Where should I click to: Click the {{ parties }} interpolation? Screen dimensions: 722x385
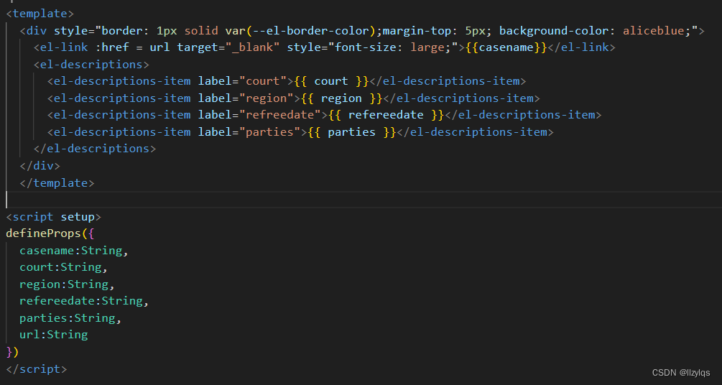pyautogui.click(x=352, y=131)
